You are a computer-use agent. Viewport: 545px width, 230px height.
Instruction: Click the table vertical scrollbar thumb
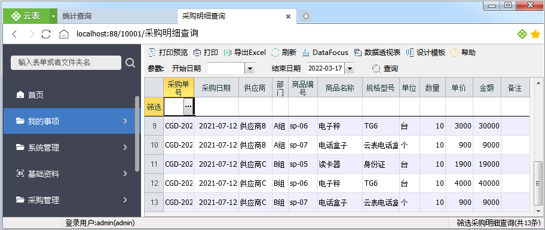pyautogui.click(x=538, y=183)
